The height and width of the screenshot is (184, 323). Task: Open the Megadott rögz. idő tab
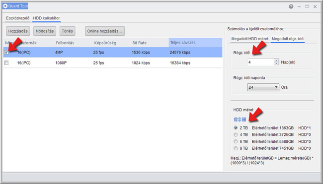[288, 39]
